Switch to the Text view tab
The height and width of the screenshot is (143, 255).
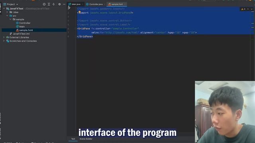[73, 139]
